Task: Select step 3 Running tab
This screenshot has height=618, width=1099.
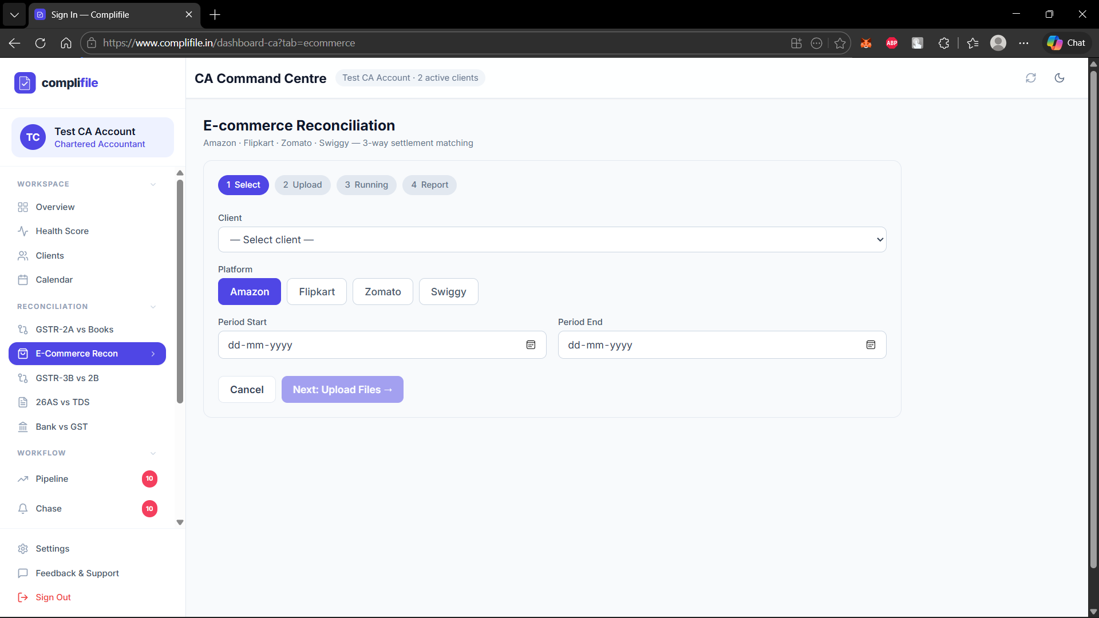Action: pyautogui.click(x=366, y=185)
